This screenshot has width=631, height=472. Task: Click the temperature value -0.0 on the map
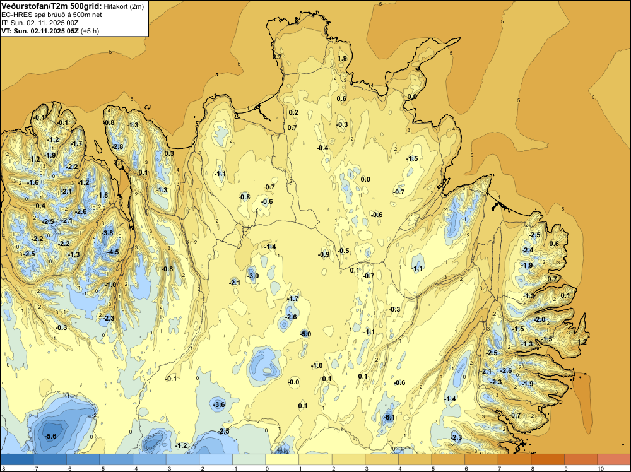coord(294,382)
